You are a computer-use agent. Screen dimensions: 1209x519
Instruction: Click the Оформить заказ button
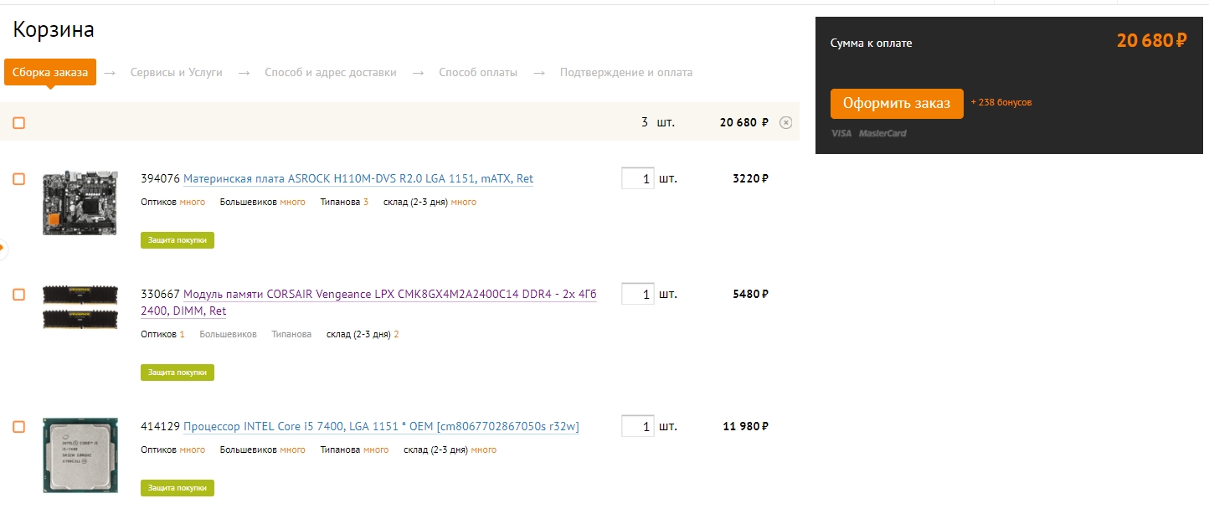[x=897, y=104]
